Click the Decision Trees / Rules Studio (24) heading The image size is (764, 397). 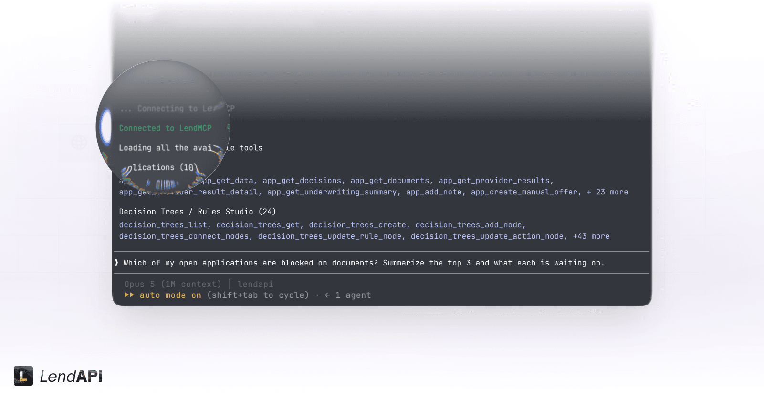tap(198, 212)
